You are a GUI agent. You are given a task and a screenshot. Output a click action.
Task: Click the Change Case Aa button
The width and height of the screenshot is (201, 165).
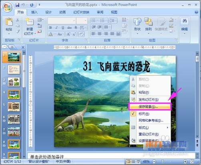pyautogui.click(x=60, y=34)
